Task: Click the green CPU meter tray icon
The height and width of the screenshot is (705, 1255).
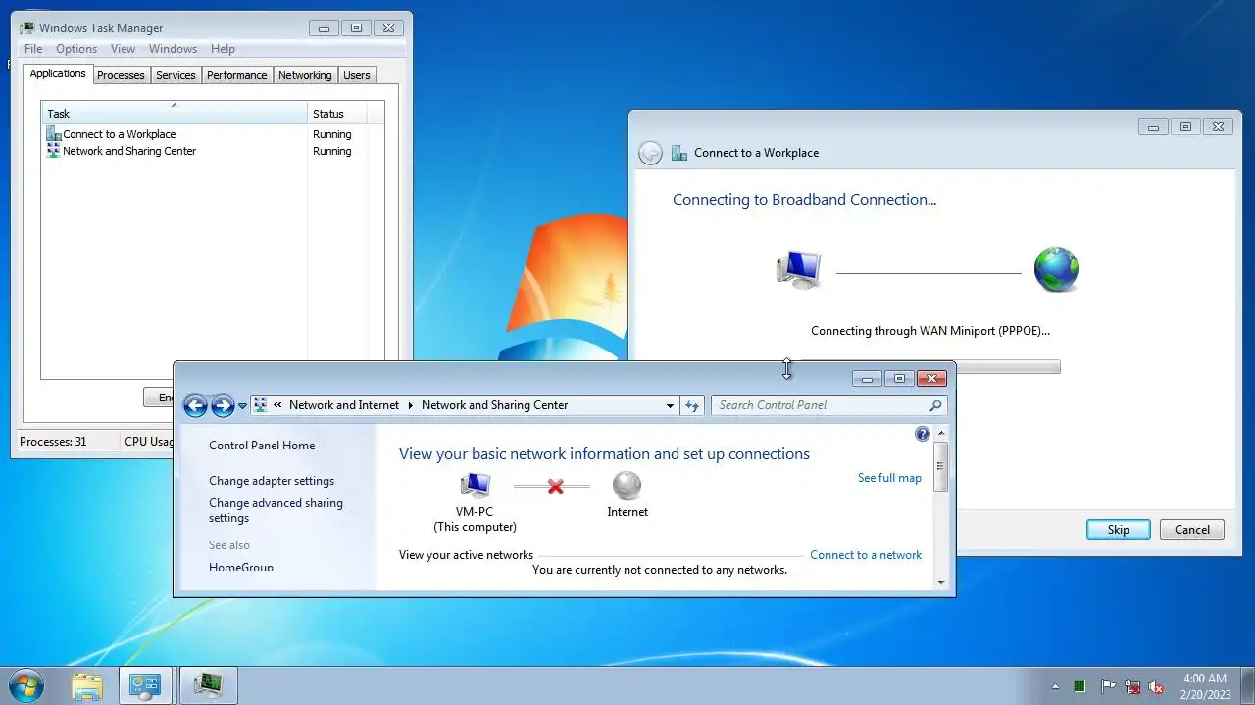Action: (x=1079, y=686)
